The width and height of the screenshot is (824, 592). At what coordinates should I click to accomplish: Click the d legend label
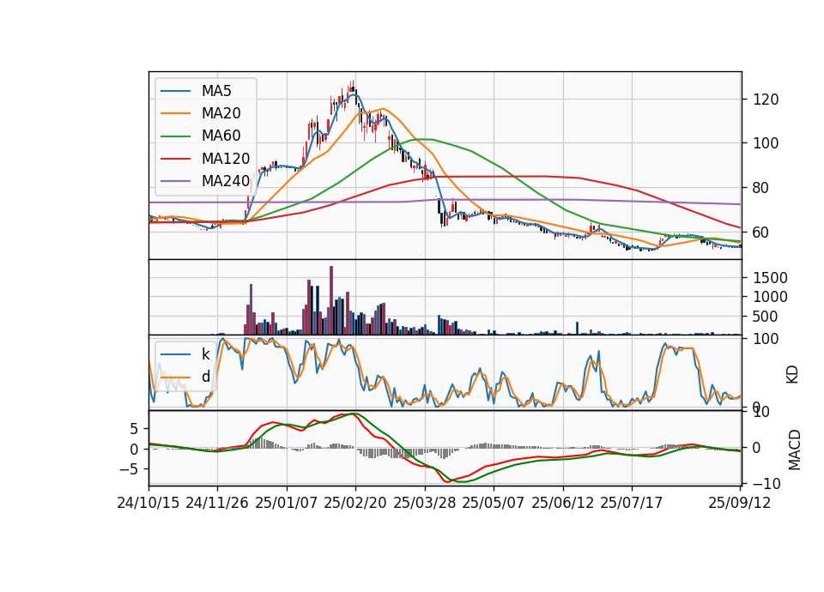205,377
